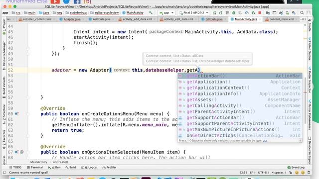Image resolution: width=319 pixels, height=179 pixels.
Task: Click the override gutter icon on line 67
Action: (x=16, y=152)
